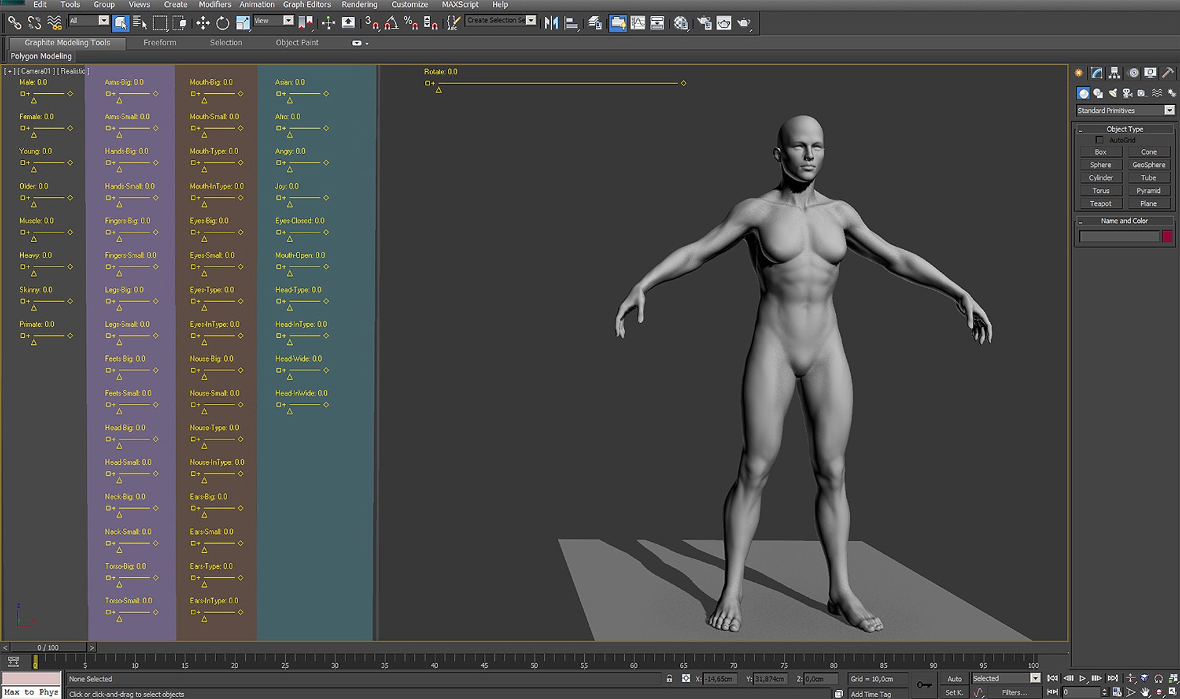Expand the Polygon Modeling panel

pos(41,56)
